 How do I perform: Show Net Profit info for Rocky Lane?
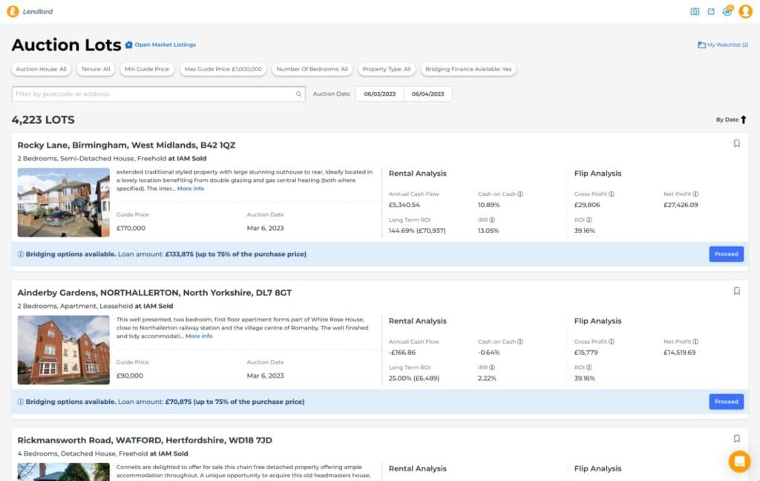tap(695, 194)
